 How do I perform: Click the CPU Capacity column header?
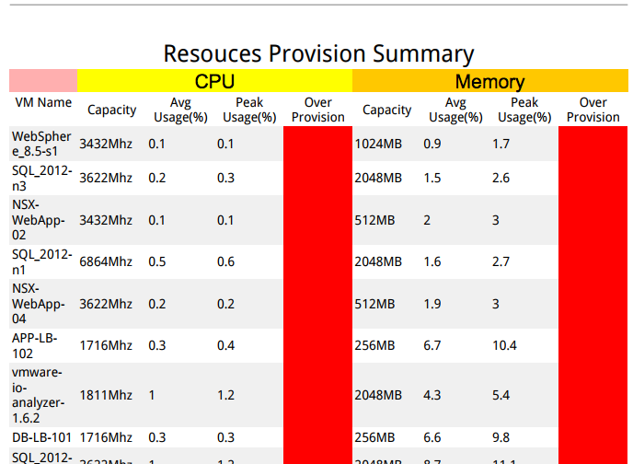[111, 110]
